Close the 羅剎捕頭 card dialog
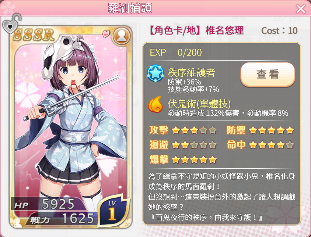This screenshot has height=237, width=311. point(301,9)
